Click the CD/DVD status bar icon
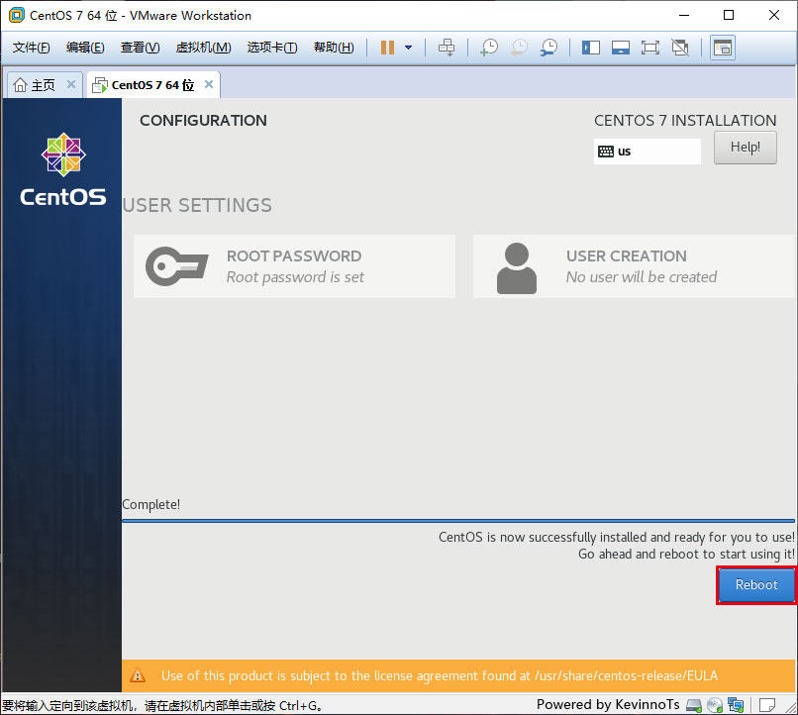This screenshot has width=798, height=715. point(715,705)
